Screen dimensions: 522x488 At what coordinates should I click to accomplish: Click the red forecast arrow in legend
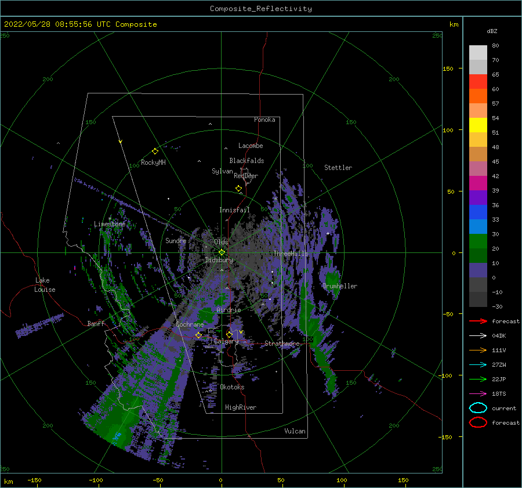pos(478,321)
